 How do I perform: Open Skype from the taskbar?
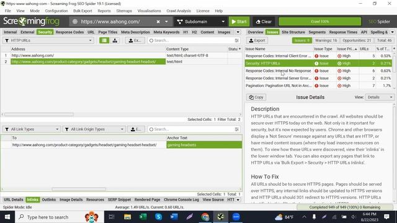159,217
